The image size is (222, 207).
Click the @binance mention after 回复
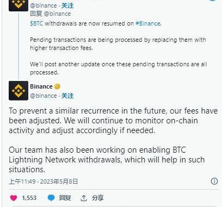(57, 14)
